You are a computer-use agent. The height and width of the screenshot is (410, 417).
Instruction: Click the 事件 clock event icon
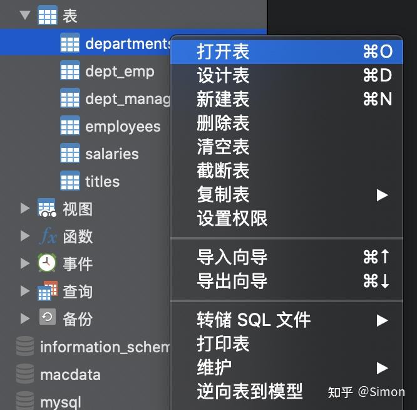(47, 264)
